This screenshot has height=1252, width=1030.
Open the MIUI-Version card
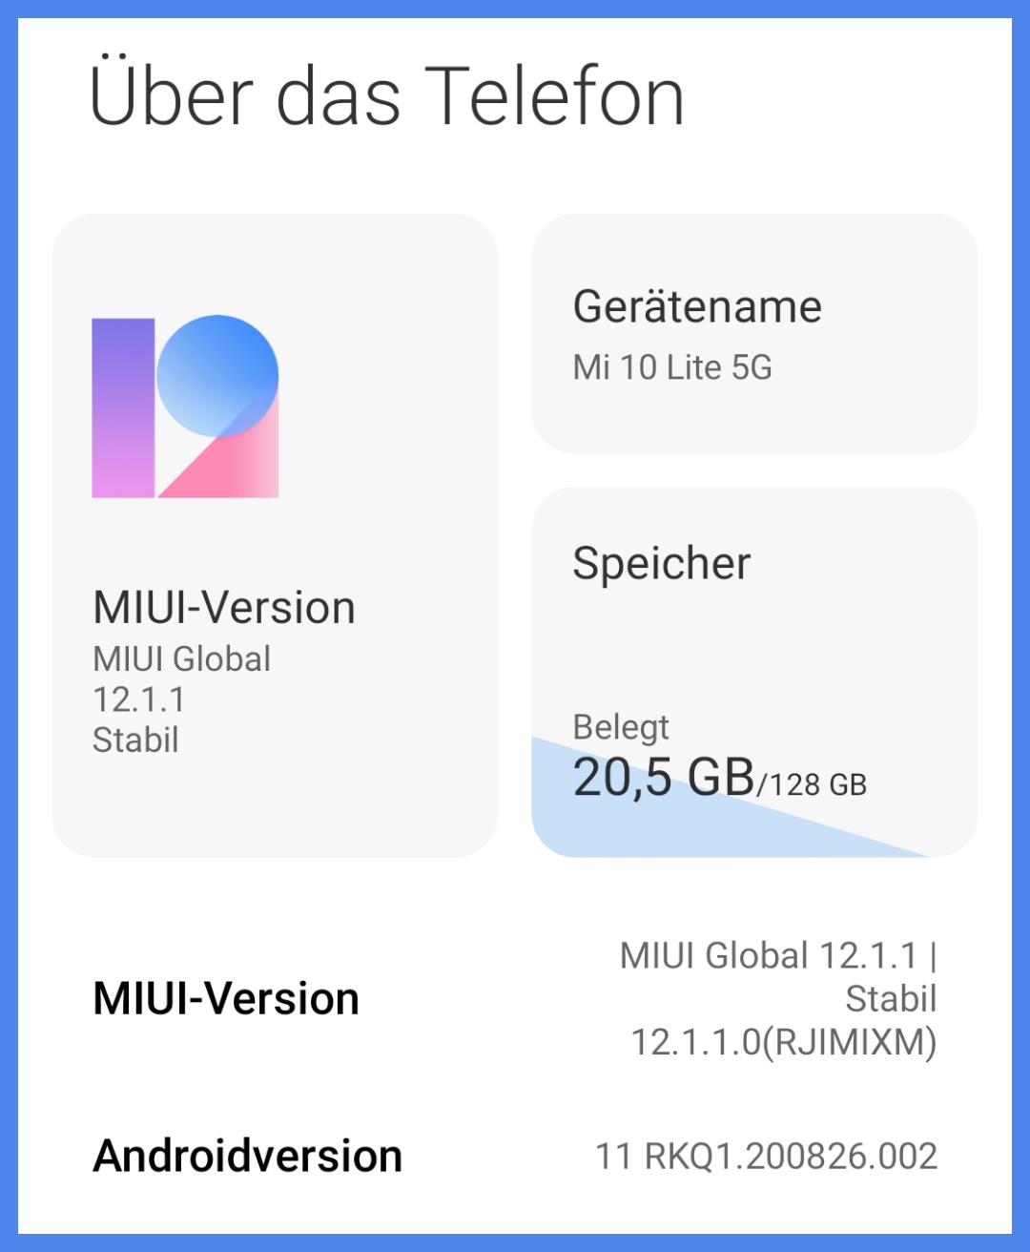tap(275, 535)
